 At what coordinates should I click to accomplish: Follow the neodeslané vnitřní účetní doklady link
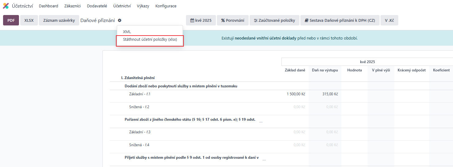265,38
